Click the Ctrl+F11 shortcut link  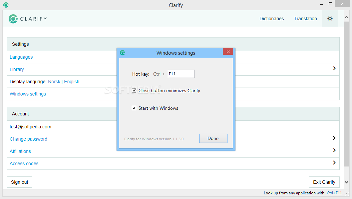point(334,193)
